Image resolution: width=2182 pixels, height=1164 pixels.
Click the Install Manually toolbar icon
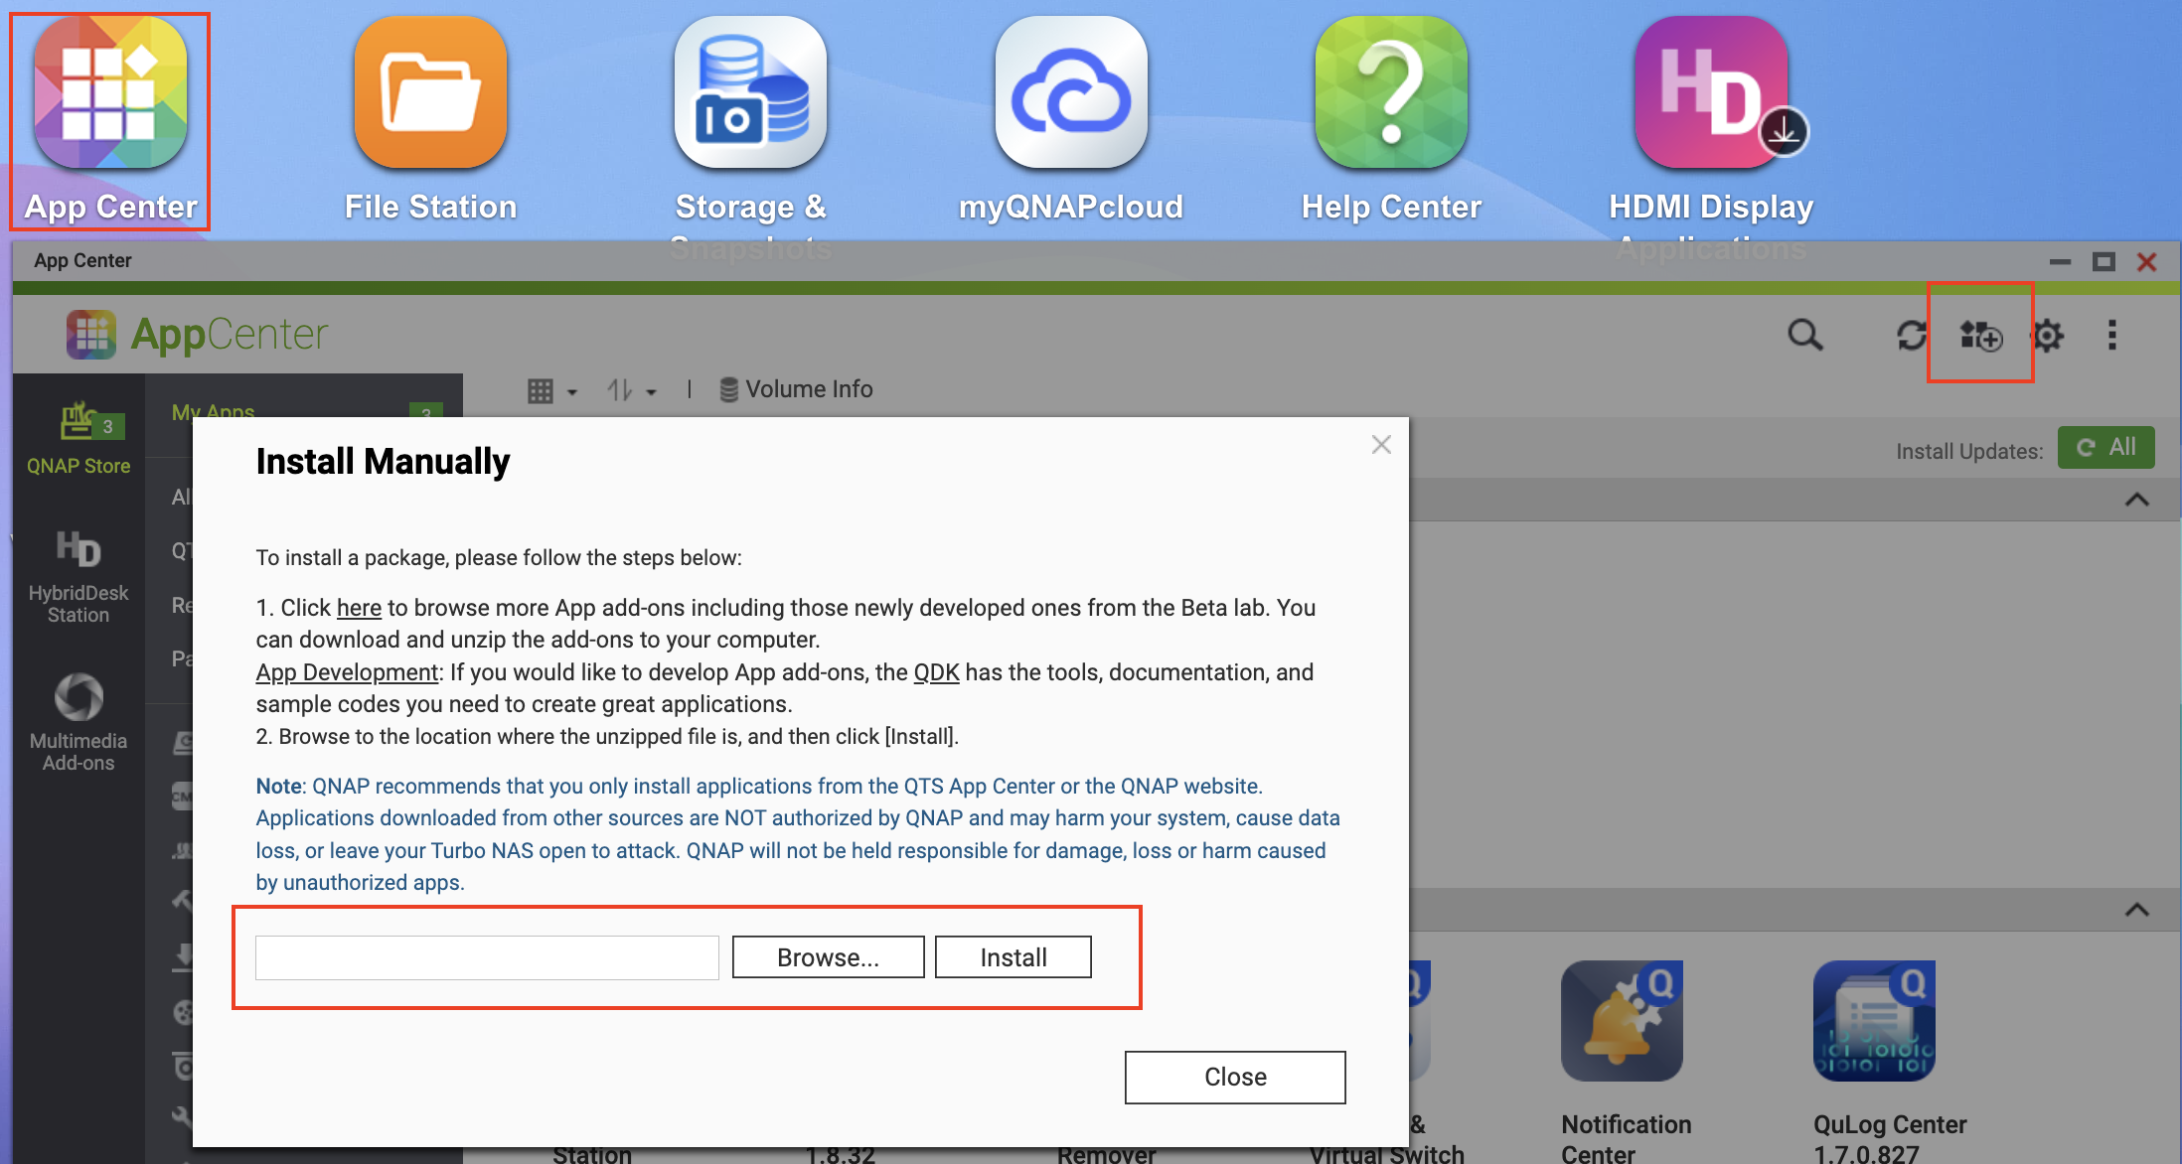click(1980, 335)
